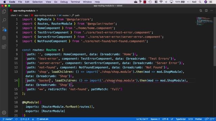Click the AirPlay display icon in menu bar
The width and height of the screenshot is (216, 121).
point(171,2)
